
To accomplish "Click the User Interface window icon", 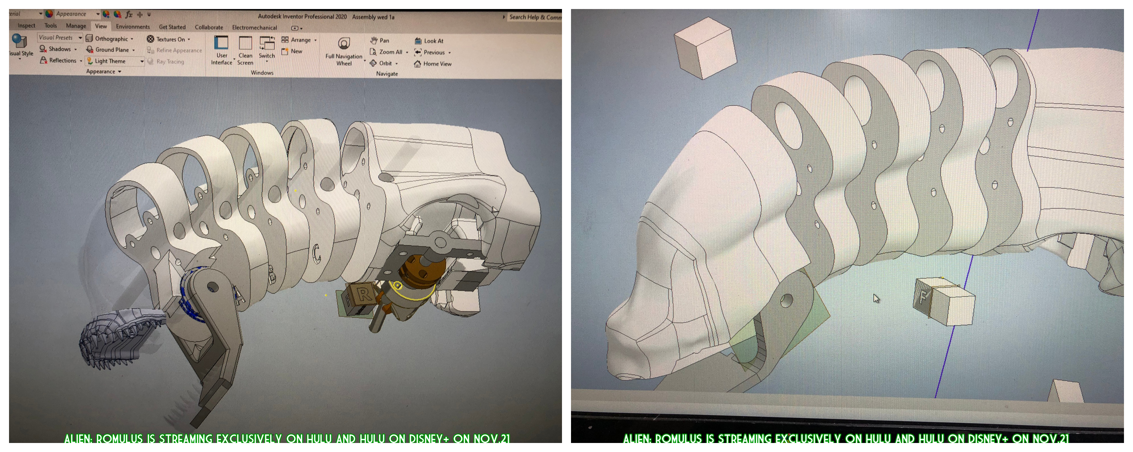I will pyautogui.click(x=221, y=43).
